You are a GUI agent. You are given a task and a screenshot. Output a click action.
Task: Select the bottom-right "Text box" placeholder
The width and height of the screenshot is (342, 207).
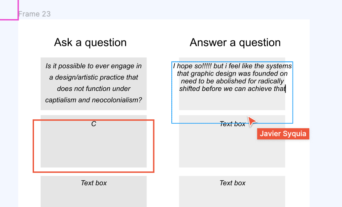click(232, 183)
